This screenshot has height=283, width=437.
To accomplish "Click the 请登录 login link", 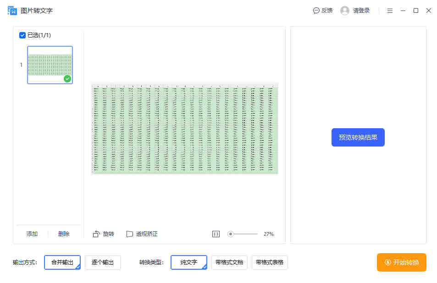I will point(361,11).
